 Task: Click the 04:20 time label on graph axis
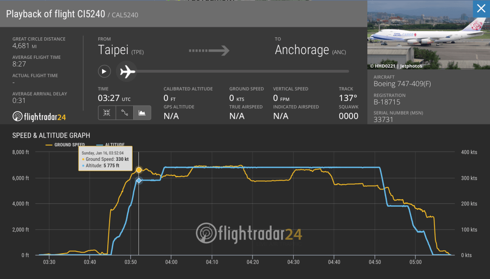(252, 262)
